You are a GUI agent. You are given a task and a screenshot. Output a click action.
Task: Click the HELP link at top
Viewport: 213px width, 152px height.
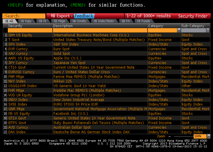(x=15, y=5)
